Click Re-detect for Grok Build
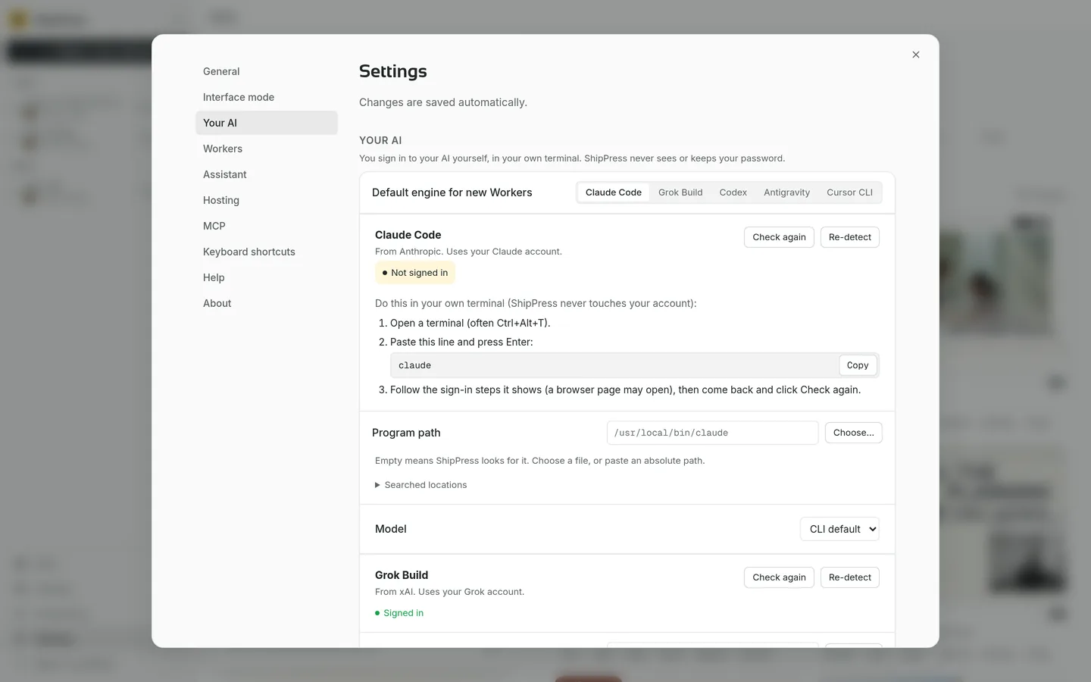This screenshot has width=1091, height=682. [850, 577]
